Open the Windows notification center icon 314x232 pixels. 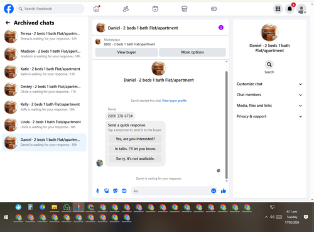(x=306, y=217)
